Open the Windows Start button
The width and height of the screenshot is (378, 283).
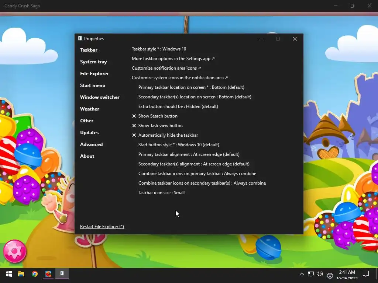pos(9,274)
